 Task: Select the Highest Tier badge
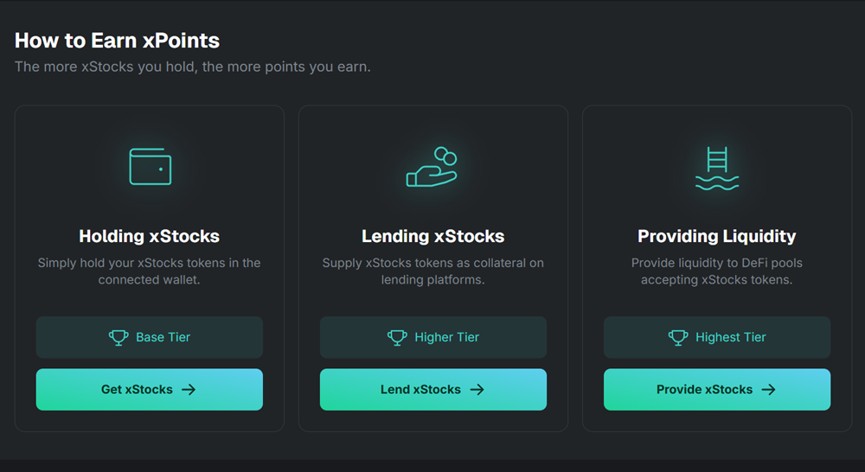coord(716,337)
